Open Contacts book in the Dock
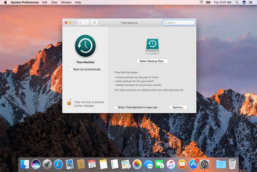257x172 pixels. point(81,164)
